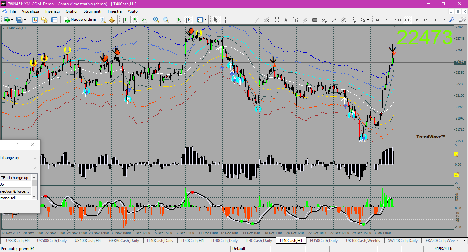
Task: Select 'TF+1 change up' list row
Action: [x=16, y=178]
